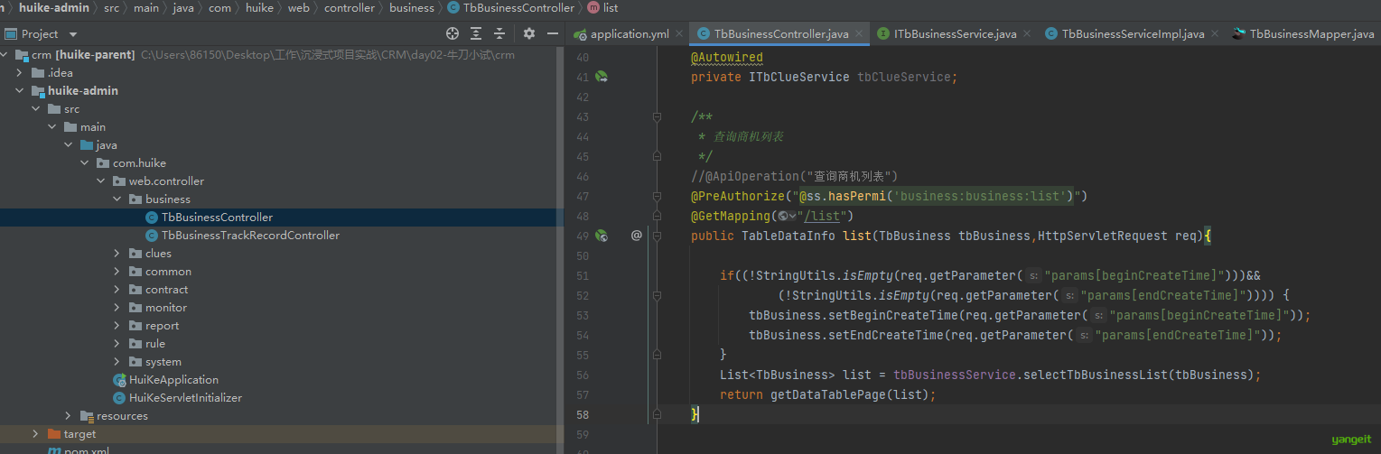
Task: Click the controller breadcrumb
Action: click(350, 7)
